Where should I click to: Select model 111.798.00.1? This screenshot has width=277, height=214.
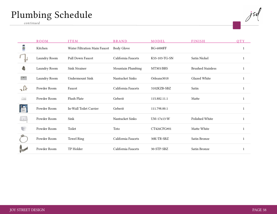(x=159, y=108)
